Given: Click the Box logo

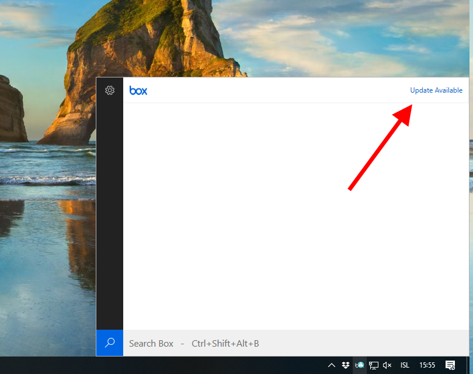Looking at the screenshot, I should [x=138, y=90].
